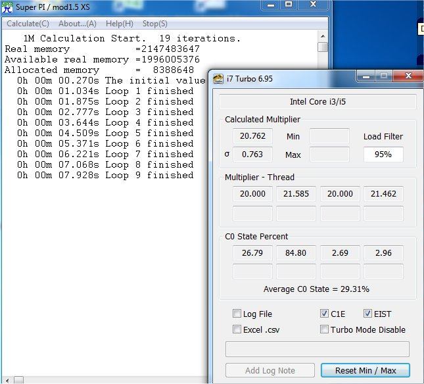Minimize the Super PI window
Image resolution: width=424 pixels, height=384 pixels.
click(x=271, y=5)
